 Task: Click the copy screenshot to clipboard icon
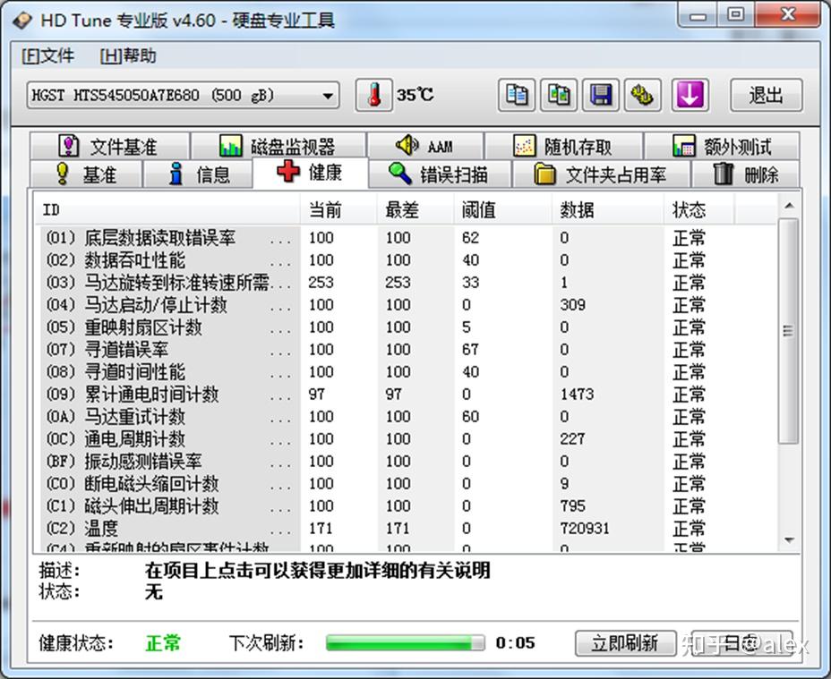[559, 95]
